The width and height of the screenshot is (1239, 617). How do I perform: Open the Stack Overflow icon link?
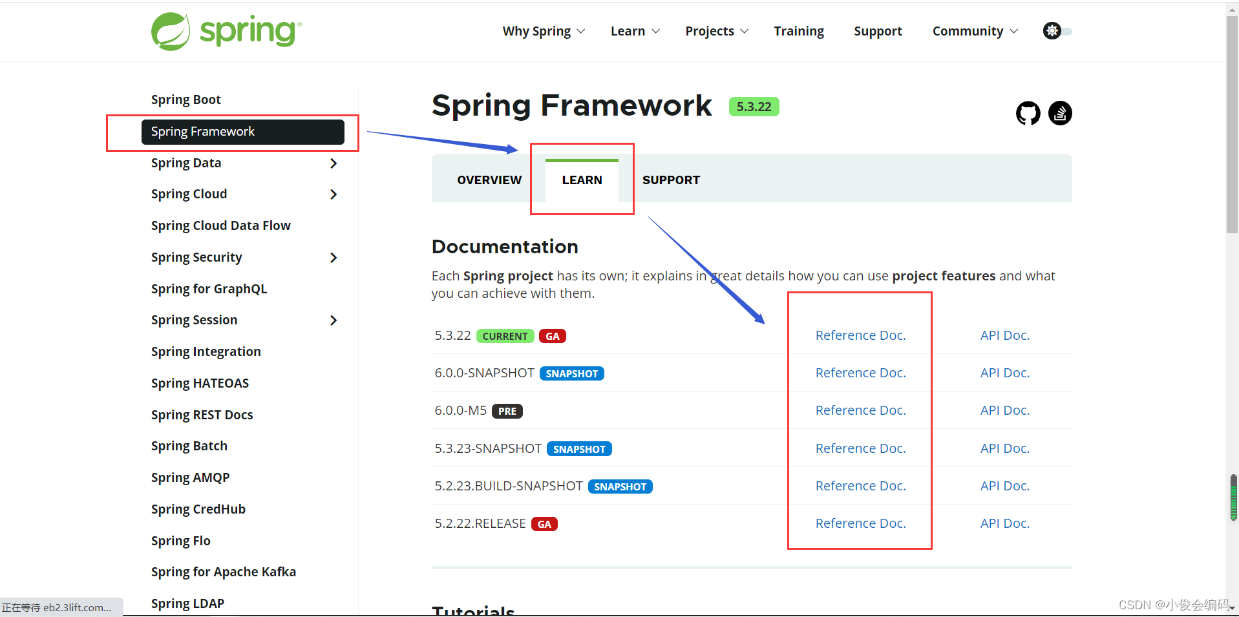coord(1060,113)
